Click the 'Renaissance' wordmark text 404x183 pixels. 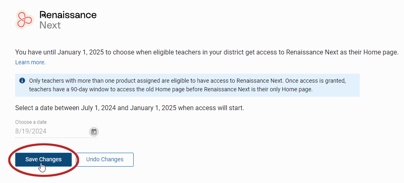(x=68, y=15)
